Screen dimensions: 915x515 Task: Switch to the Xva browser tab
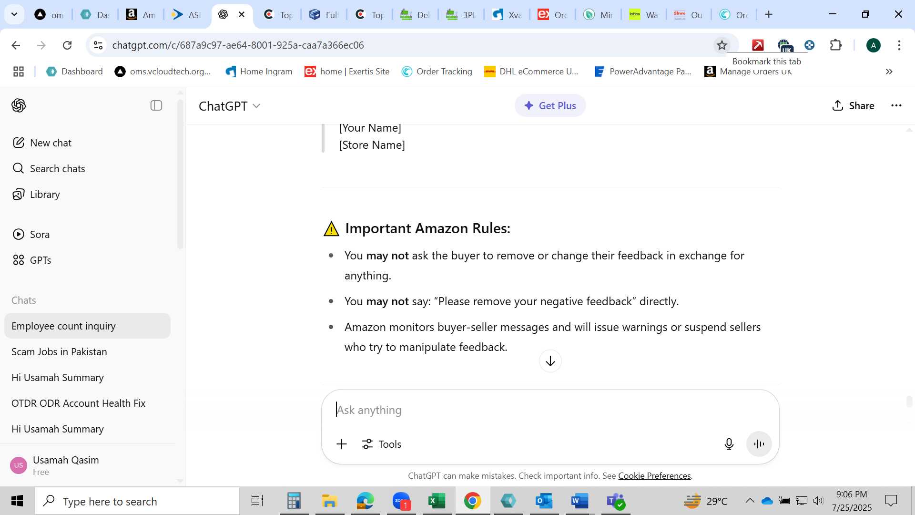(507, 15)
